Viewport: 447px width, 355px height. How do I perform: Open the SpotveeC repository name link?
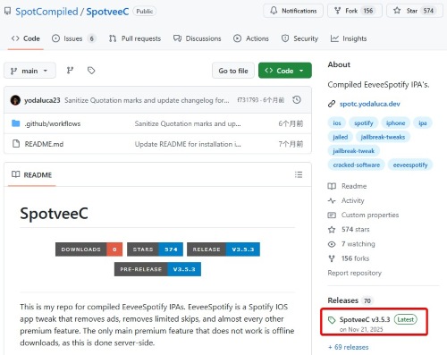pos(107,12)
